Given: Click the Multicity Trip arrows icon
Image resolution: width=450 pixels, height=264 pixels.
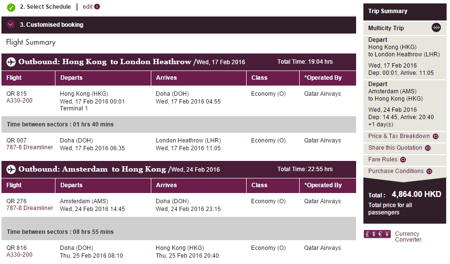Looking at the screenshot, I should [436, 28].
